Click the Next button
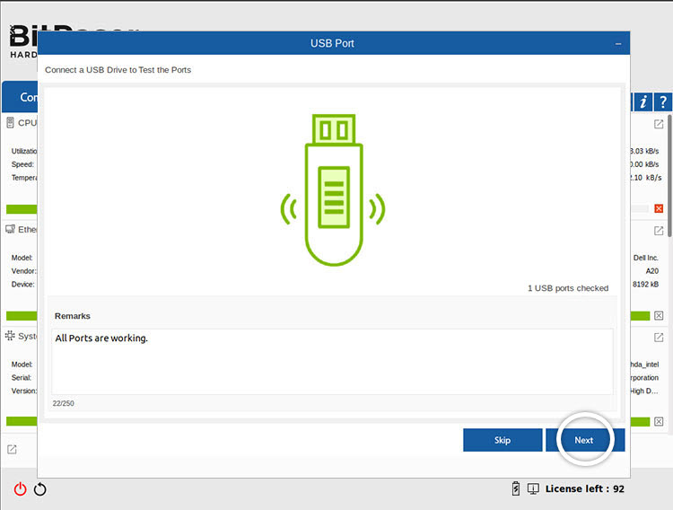Image resolution: width=673 pixels, height=510 pixels. tap(584, 440)
